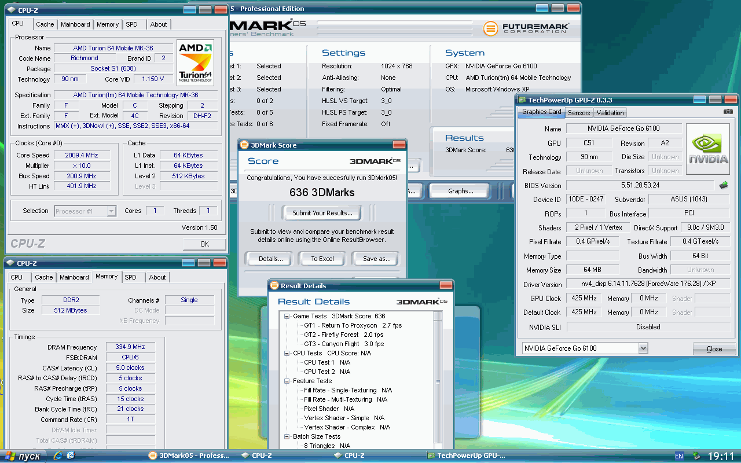Open the NVIDIA GeForce Go 6100 GPU dropdown

pos(643,348)
